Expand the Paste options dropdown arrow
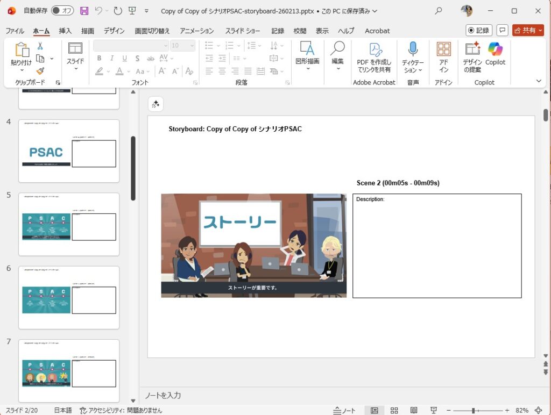This screenshot has width=551, height=415. pyautogui.click(x=22, y=70)
